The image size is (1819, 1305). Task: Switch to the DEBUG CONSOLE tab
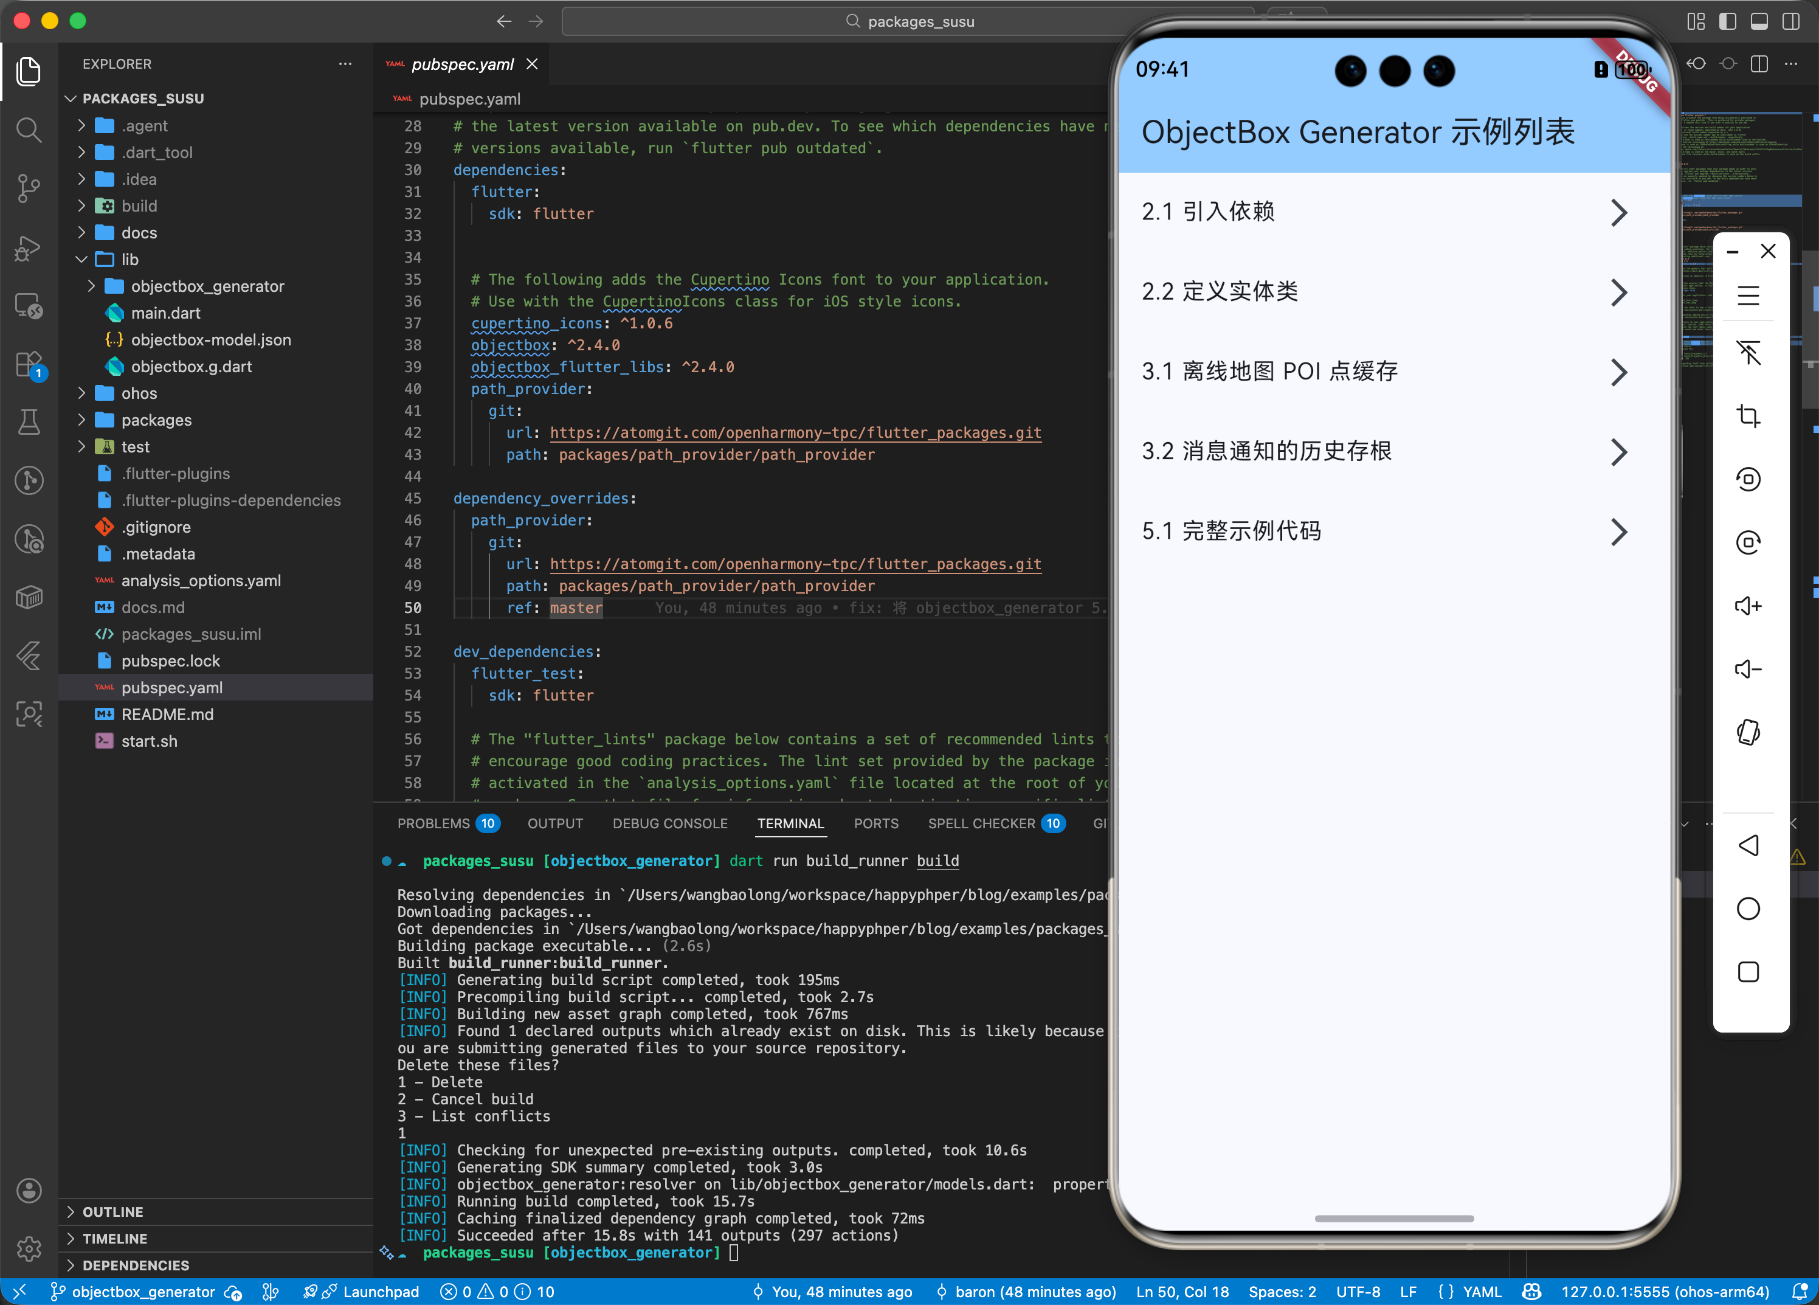[670, 824]
